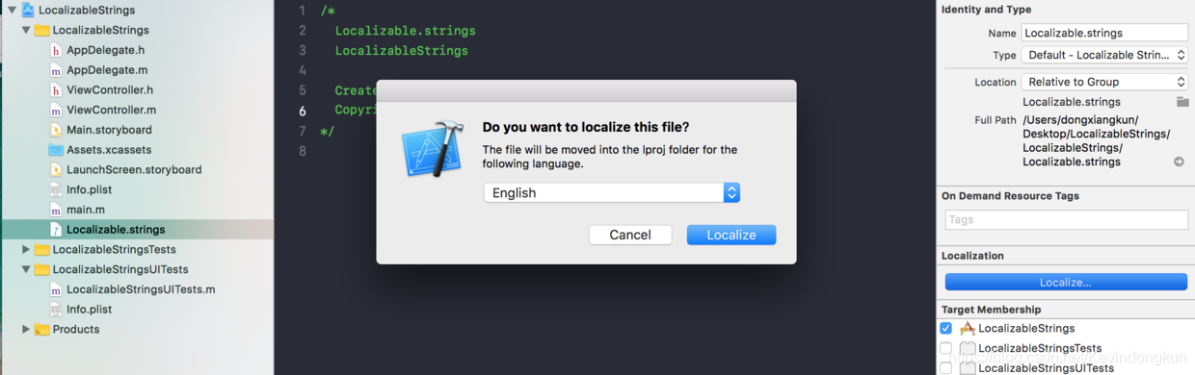The height and width of the screenshot is (375, 1195).
Task: Expand the LocalizableStringsTests group
Action: [26, 249]
